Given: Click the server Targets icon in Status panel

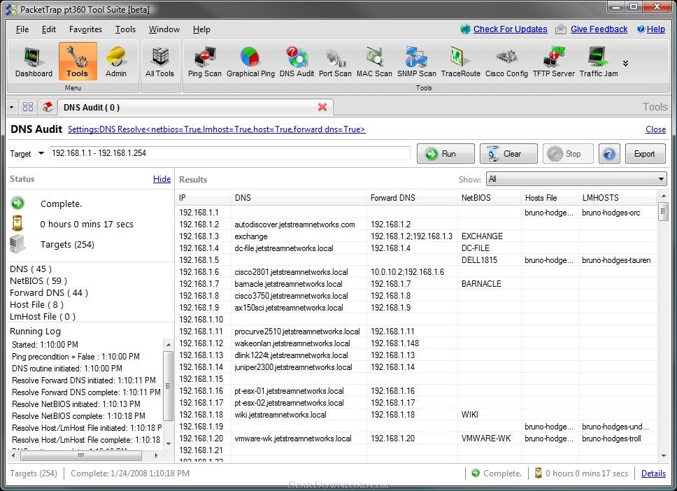Looking at the screenshot, I should (x=17, y=244).
